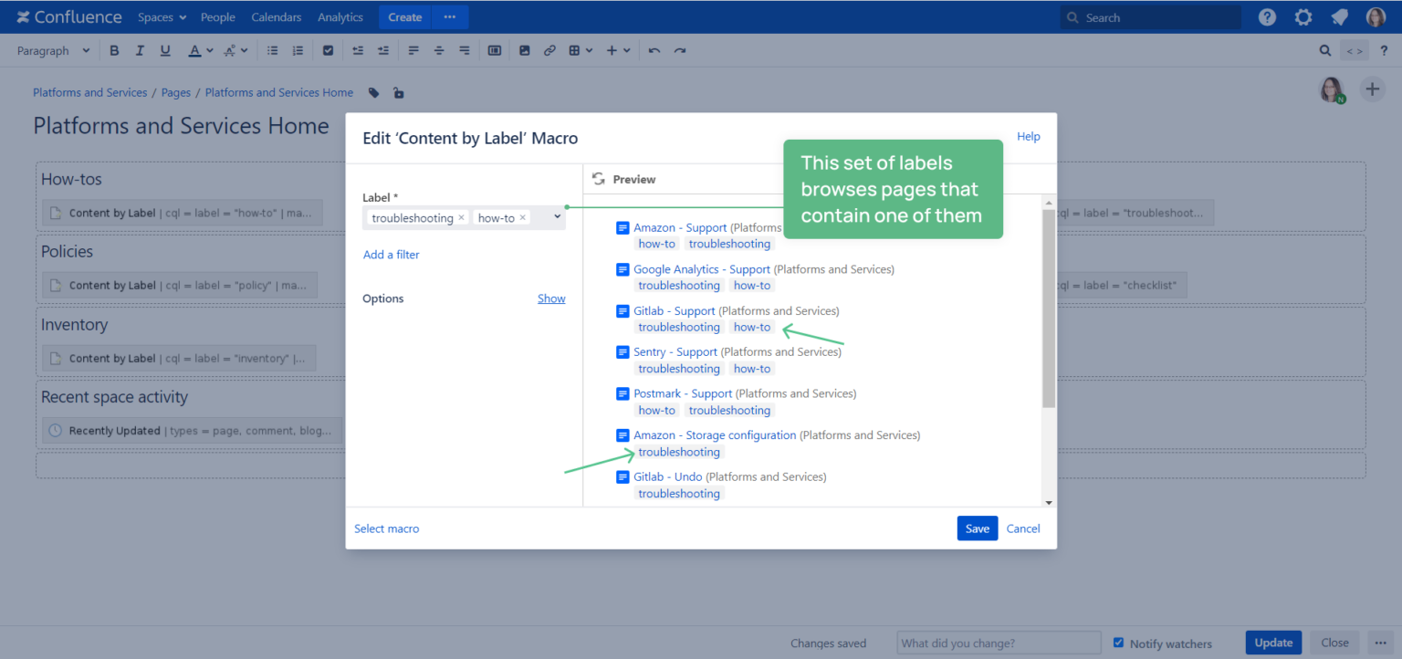This screenshot has width=1402, height=659.
Task: Refresh the macro preview
Action: tap(598, 179)
